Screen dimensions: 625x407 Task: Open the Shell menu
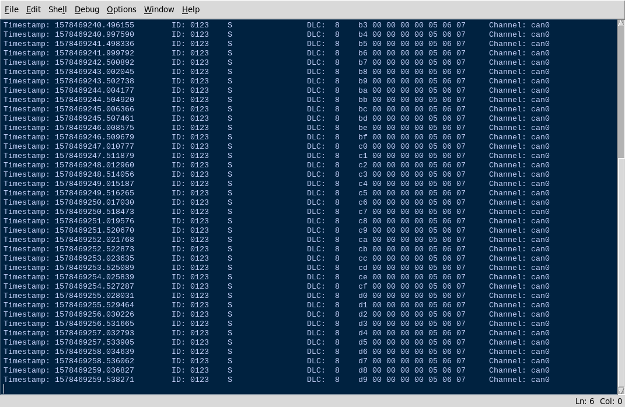[x=57, y=9]
